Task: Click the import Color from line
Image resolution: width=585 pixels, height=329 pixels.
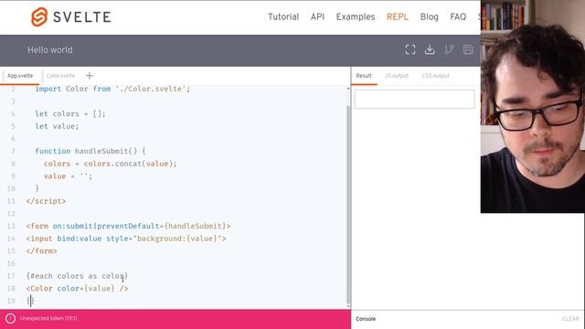Action: pyautogui.click(x=112, y=89)
